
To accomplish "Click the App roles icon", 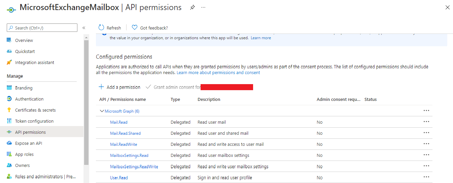I will point(9,154).
